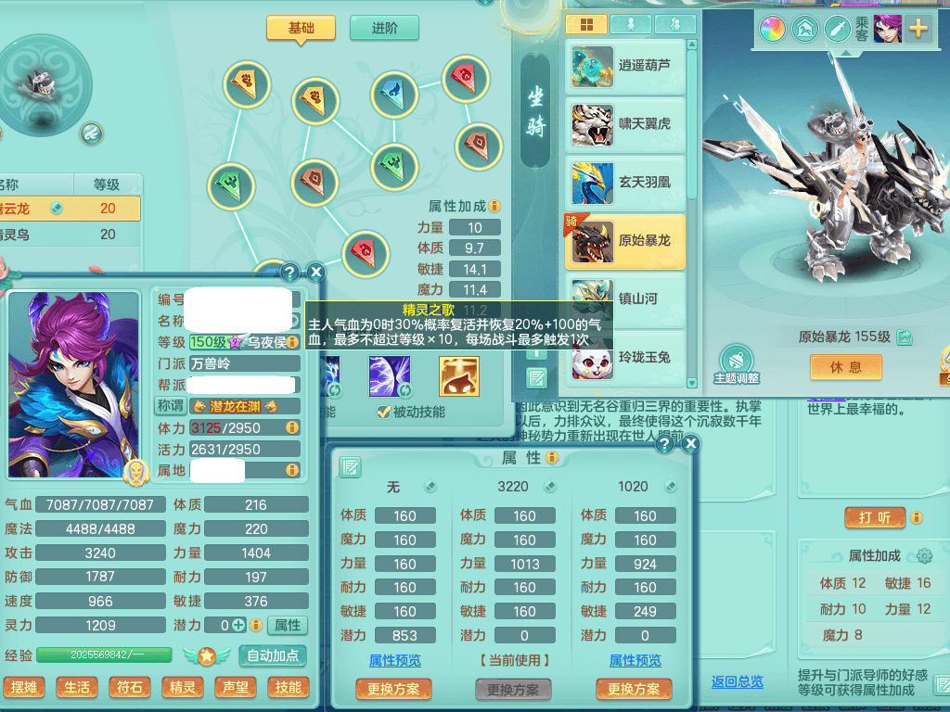Select 啸天翼虎 from the mount list
The image size is (950, 712).
coord(626,124)
